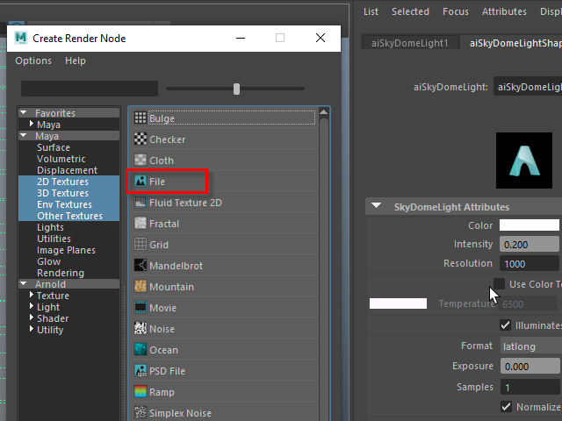Open the Attributes menu

(x=504, y=11)
